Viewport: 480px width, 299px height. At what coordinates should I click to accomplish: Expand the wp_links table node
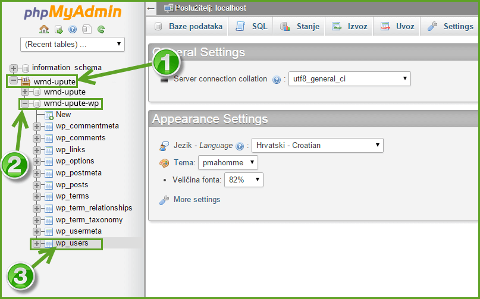37,150
